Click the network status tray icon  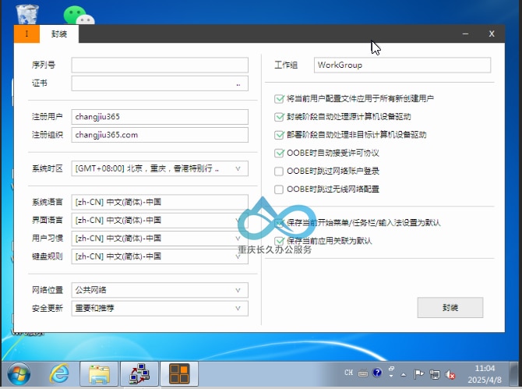pos(435,374)
